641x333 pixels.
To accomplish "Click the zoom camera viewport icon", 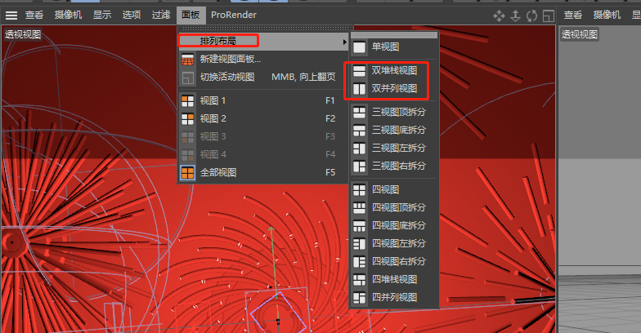I will pos(515,16).
